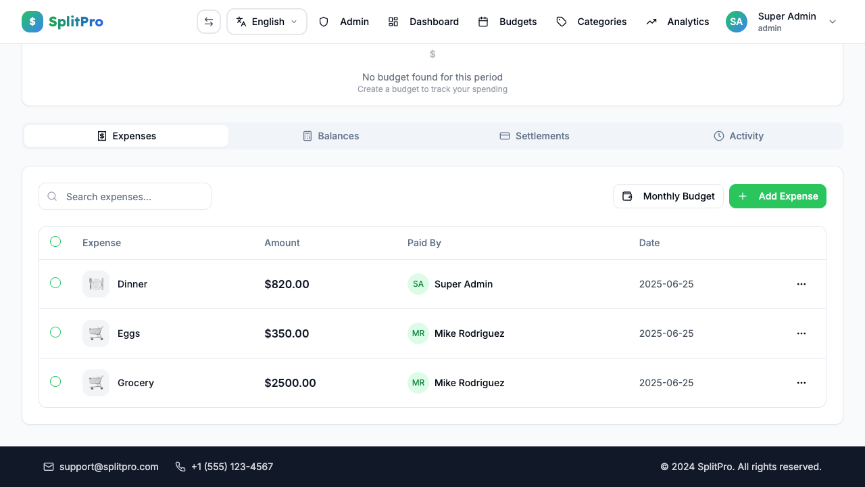The image size is (865, 487).
Task: Open the Monthly Budget view
Action: tap(668, 196)
